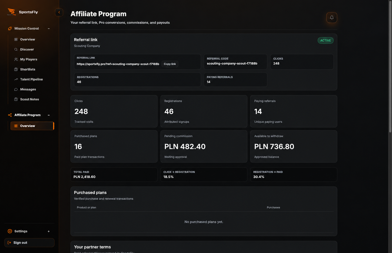Viewport: 392px width, 253px height.
Task: Click the Affiliate Program share icon
Action: [10, 115]
